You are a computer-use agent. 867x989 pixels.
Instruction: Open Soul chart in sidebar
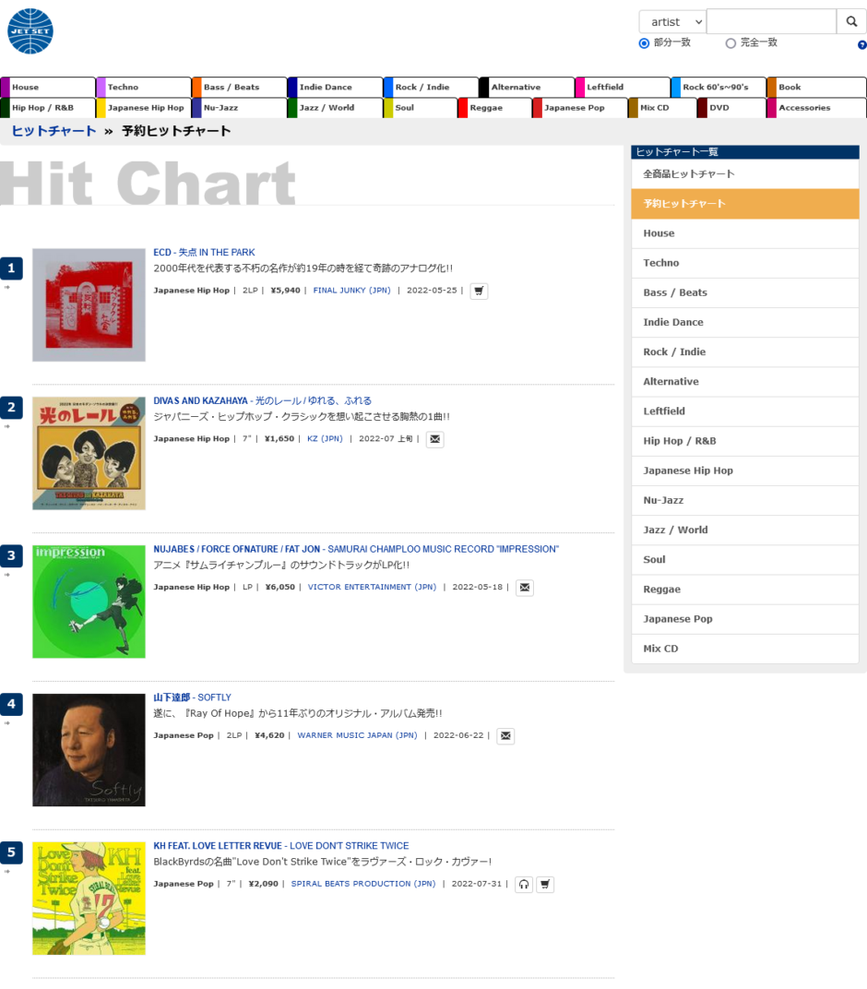pyautogui.click(x=744, y=559)
